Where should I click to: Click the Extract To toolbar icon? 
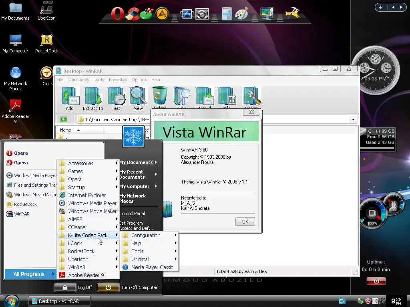tap(93, 99)
